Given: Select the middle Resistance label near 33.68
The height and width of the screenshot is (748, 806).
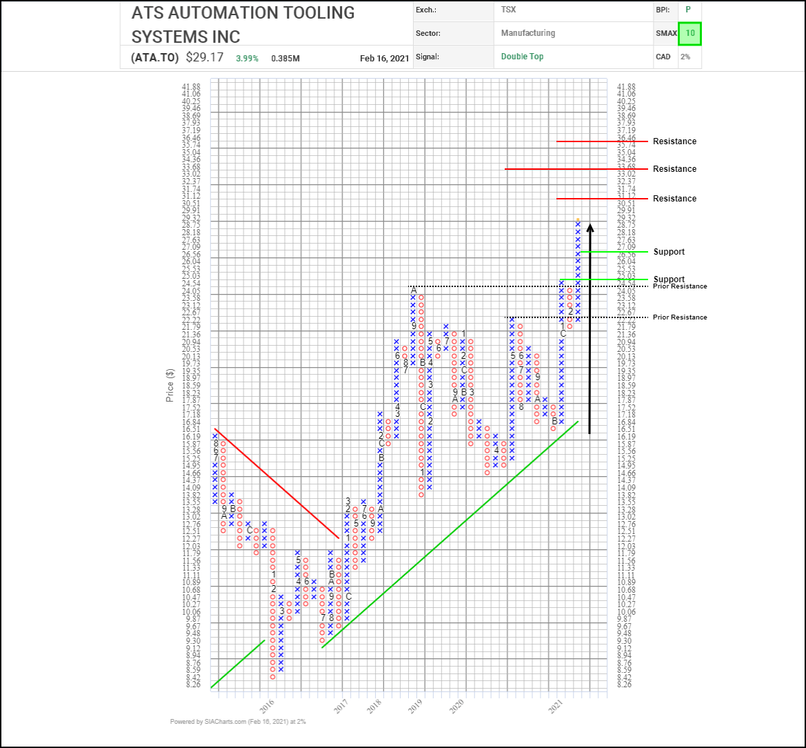Looking at the screenshot, I should tap(674, 169).
